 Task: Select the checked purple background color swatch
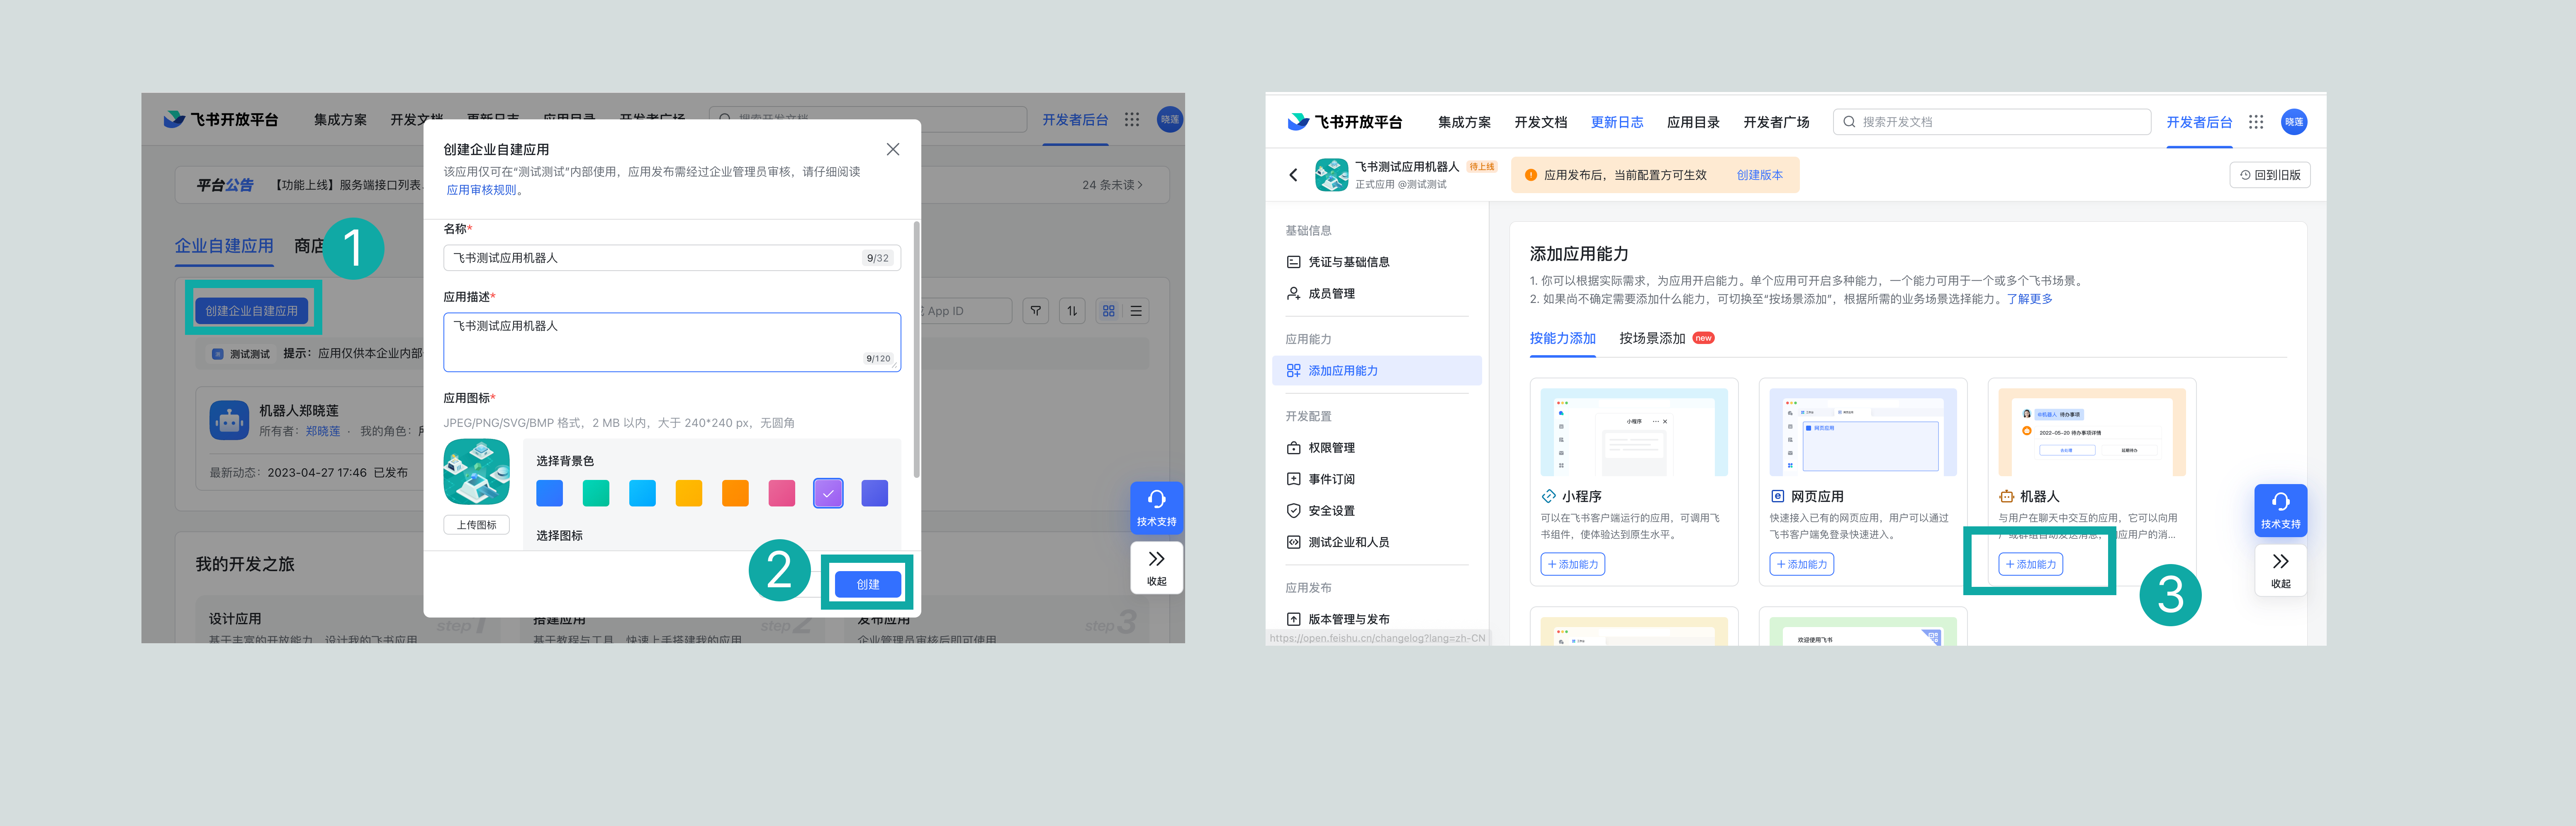click(828, 493)
